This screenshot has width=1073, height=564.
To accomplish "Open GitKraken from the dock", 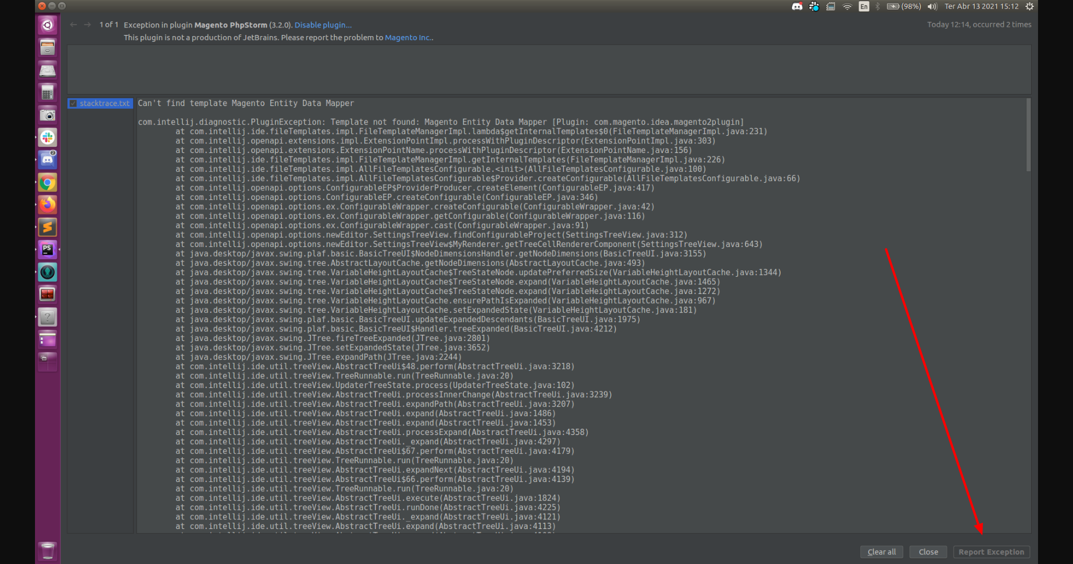I will (x=48, y=272).
